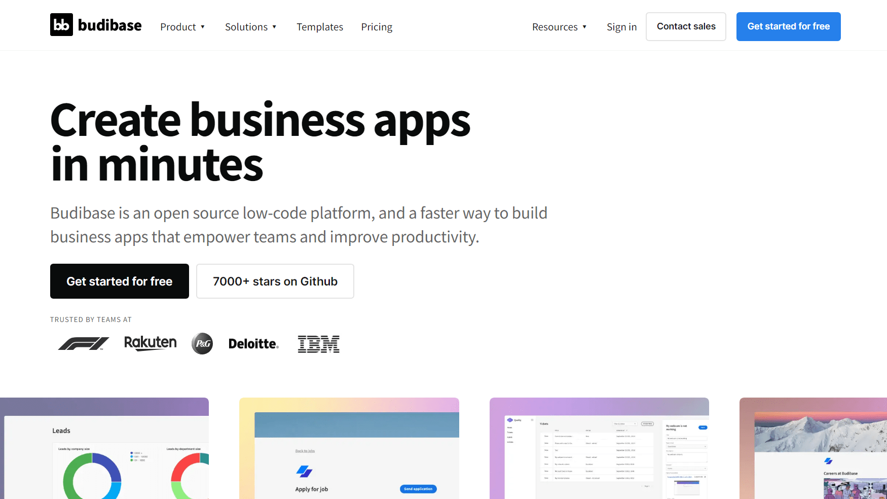887x499 pixels.
Task: Click the Send application button in preview
Action: click(418, 489)
